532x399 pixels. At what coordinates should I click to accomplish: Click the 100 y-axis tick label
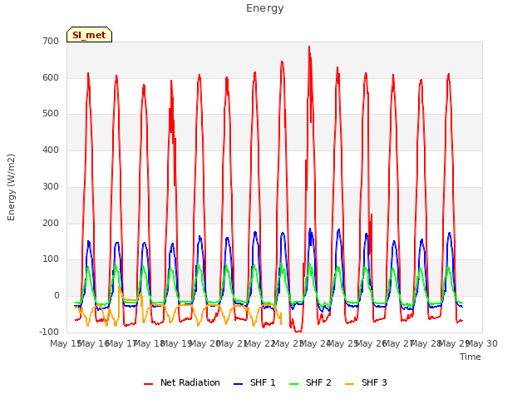51,259
